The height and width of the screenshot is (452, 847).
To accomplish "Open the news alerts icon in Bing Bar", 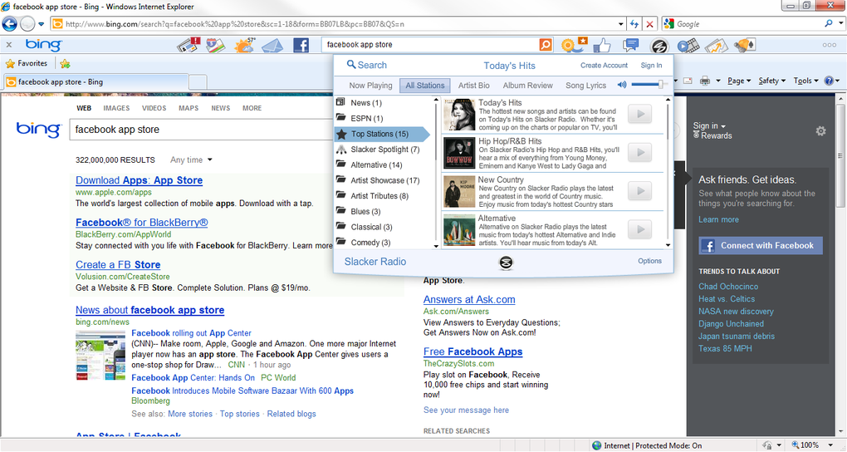I will [188, 45].
